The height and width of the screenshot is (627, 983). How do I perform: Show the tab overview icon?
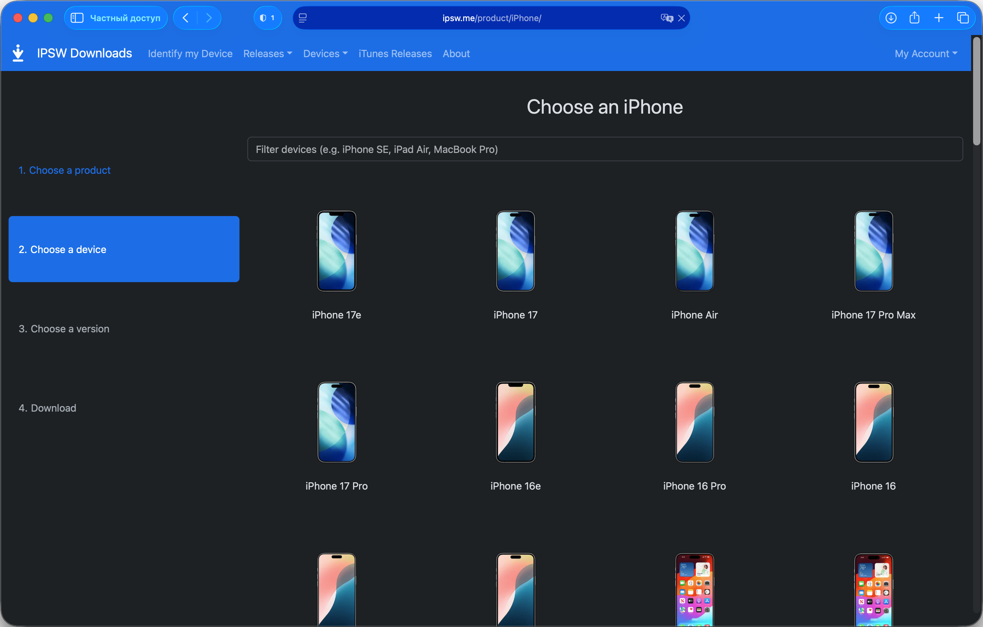point(963,18)
